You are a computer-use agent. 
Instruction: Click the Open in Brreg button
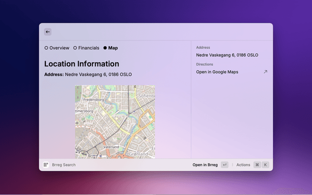[x=205, y=165]
